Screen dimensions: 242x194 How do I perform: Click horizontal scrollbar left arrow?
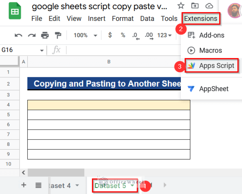[x=24, y=172]
